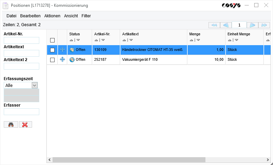This screenshot has width=273, height=165.
Task: Check the box for article 252187
Action: (52, 60)
